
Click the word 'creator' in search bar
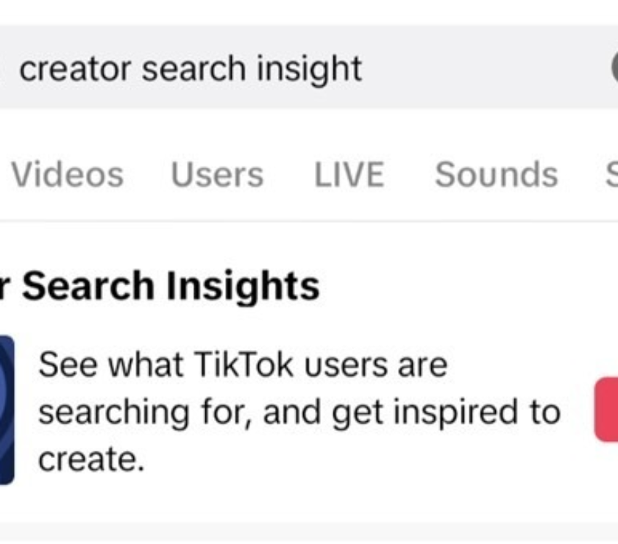[75, 68]
